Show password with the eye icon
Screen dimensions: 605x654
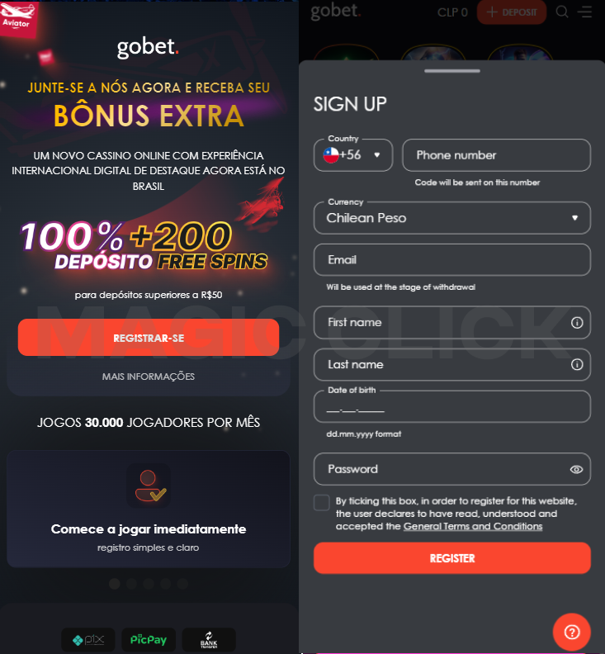click(x=576, y=469)
